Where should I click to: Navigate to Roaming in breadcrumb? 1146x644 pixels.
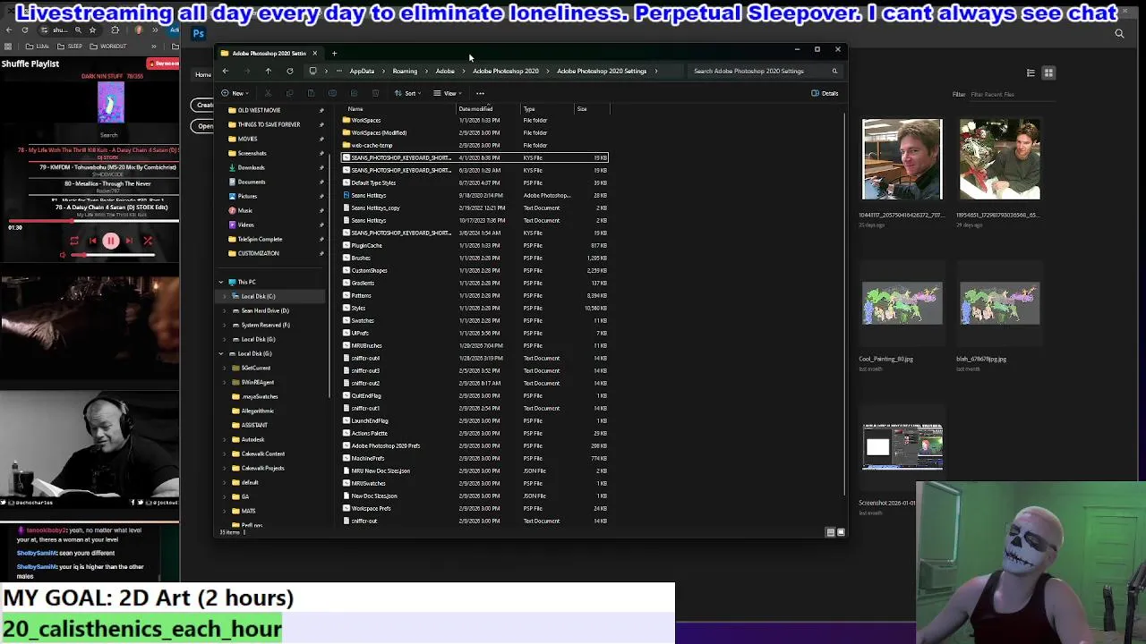click(x=405, y=71)
